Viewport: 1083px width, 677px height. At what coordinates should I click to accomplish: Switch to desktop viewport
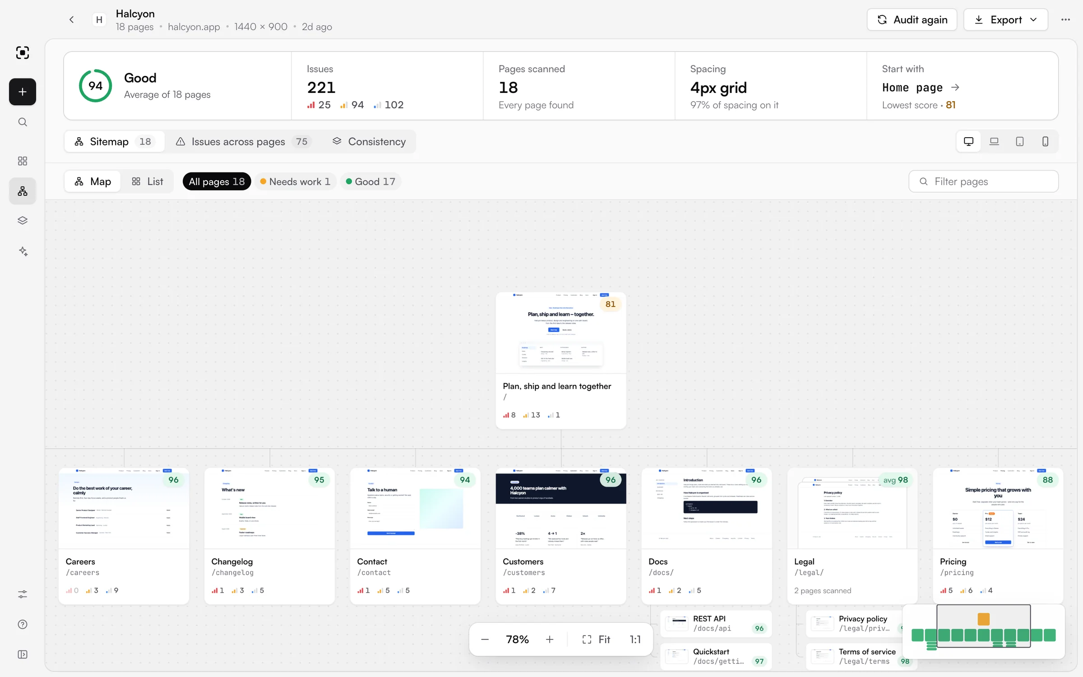(x=968, y=142)
